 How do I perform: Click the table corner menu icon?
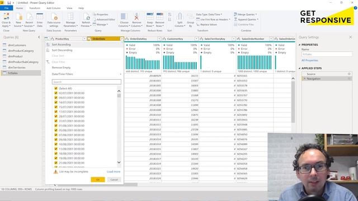pyautogui.click(x=46, y=39)
